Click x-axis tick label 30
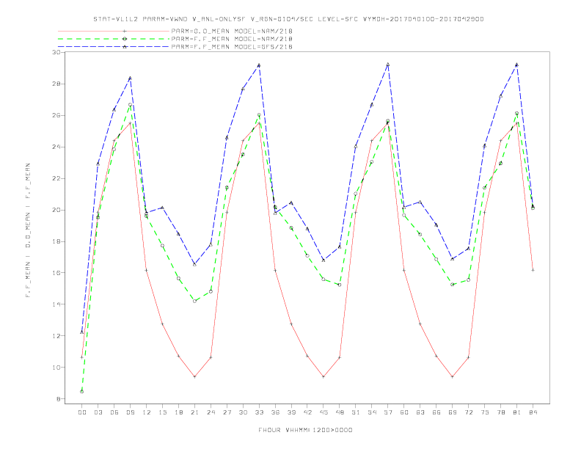The image size is (581, 449). tap(243, 412)
